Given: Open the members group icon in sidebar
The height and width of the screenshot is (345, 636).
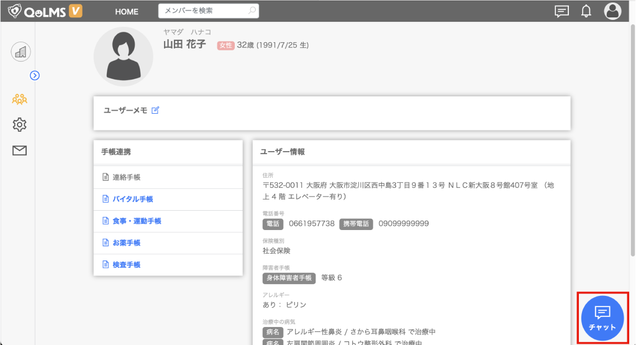Looking at the screenshot, I should click(20, 99).
